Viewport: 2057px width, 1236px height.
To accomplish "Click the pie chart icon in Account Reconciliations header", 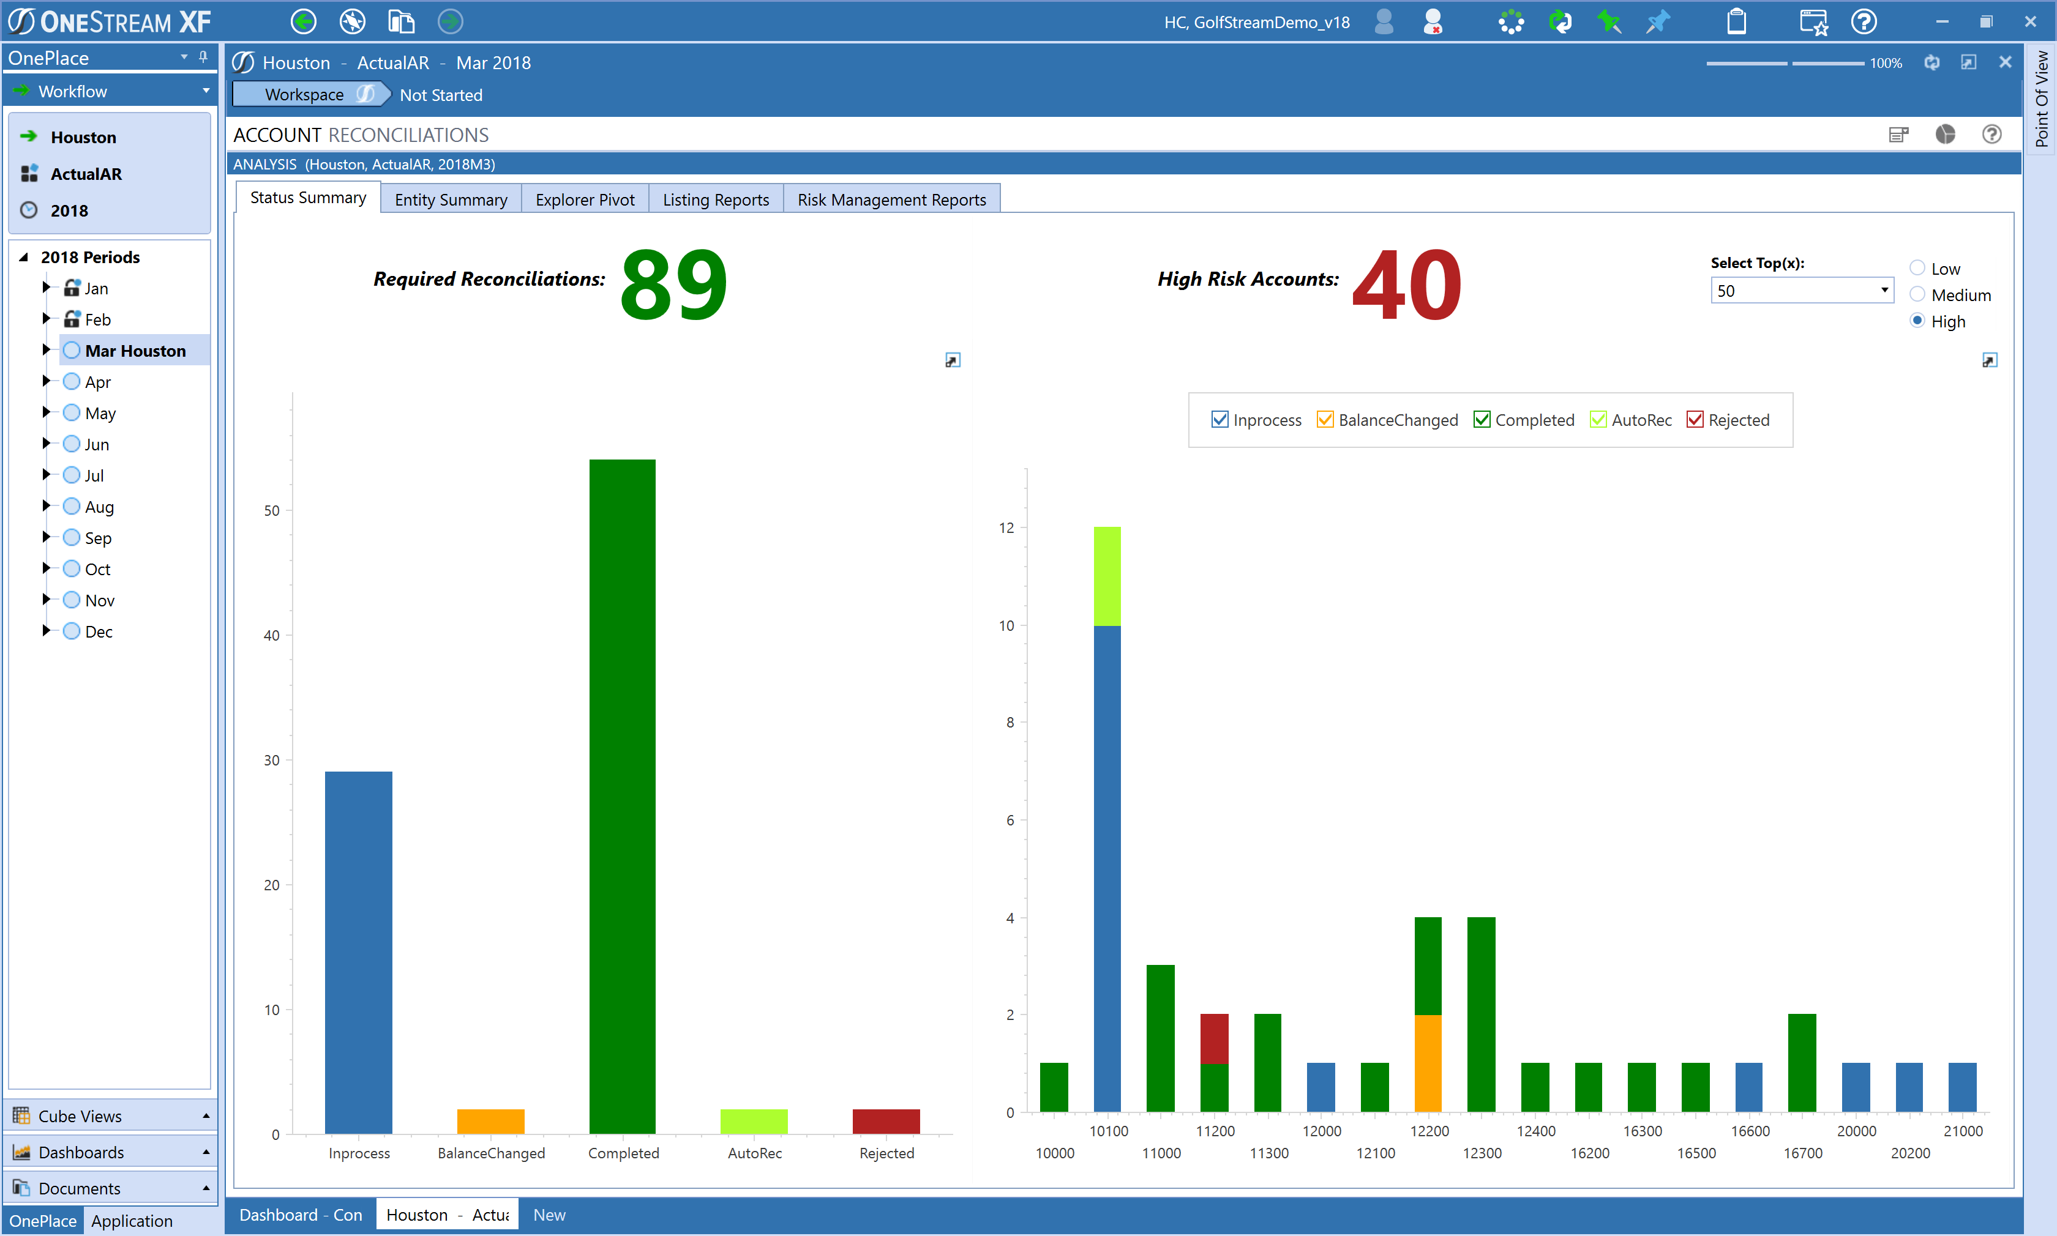I will (1944, 135).
